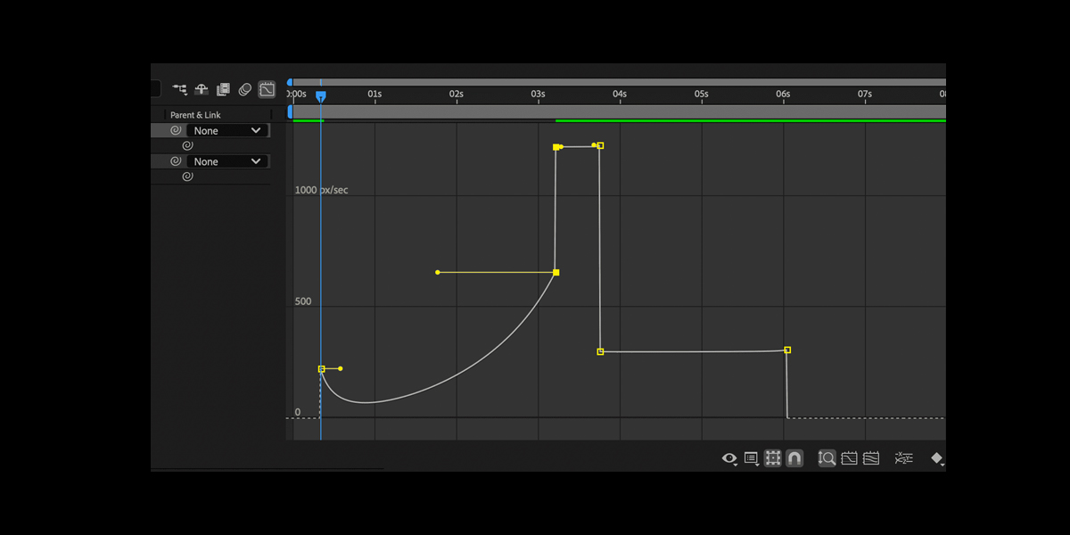Hide shy layers in the timeline
Viewport: 1070px width, 535px height.
201,88
